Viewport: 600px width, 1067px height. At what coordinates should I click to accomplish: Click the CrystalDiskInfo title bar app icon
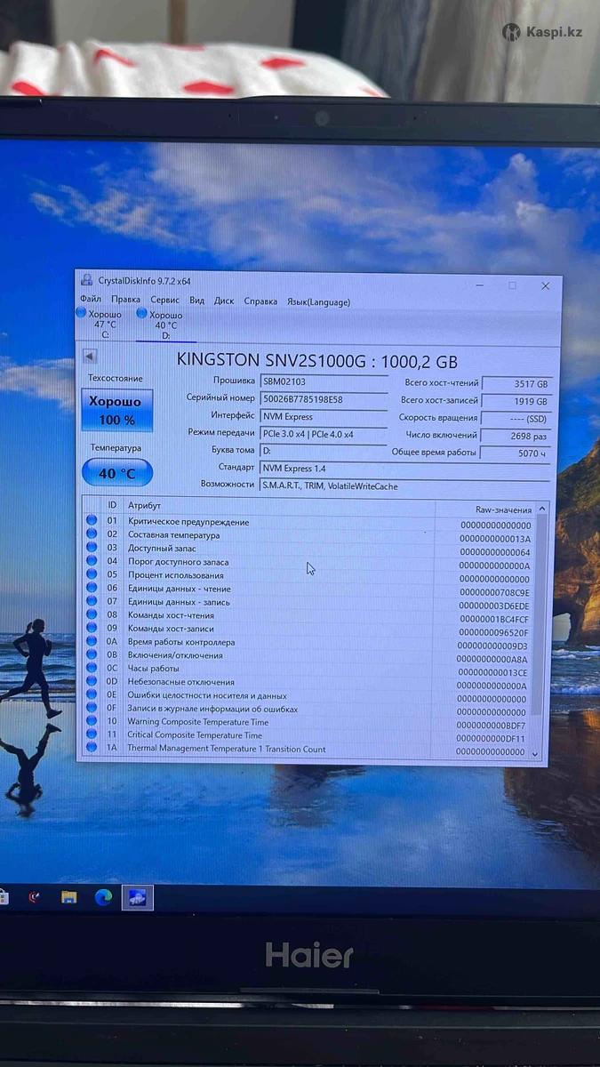click(x=86, y=280)
